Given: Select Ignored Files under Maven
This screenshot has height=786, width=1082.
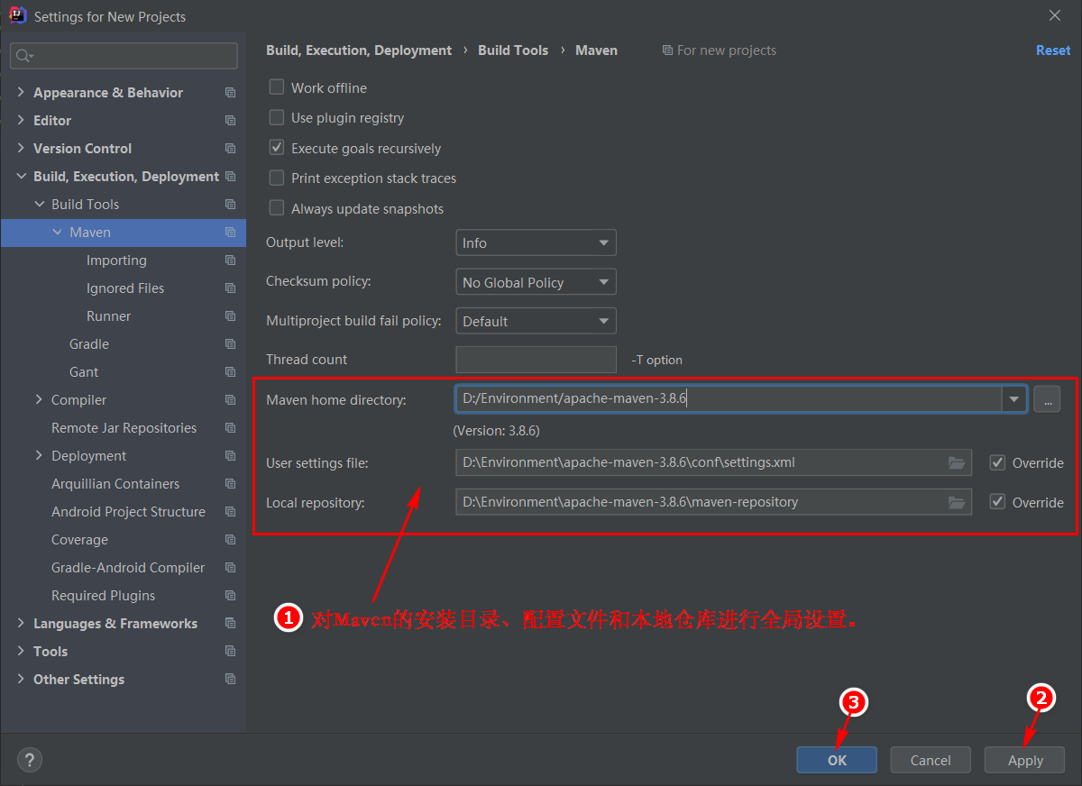Looking at the screenshot, I should [125, 288].
